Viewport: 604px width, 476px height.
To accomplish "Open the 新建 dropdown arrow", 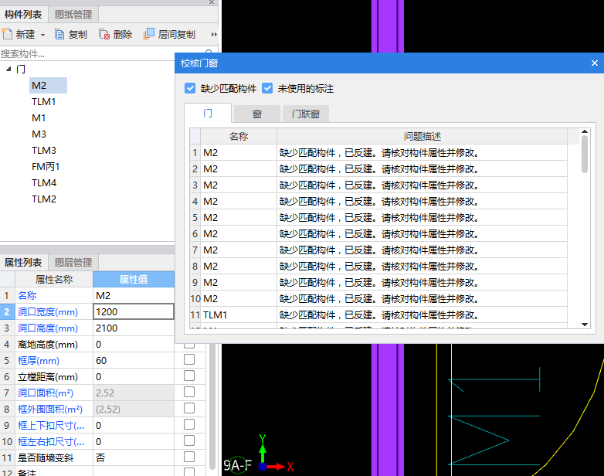I will [x=42, y=35].
